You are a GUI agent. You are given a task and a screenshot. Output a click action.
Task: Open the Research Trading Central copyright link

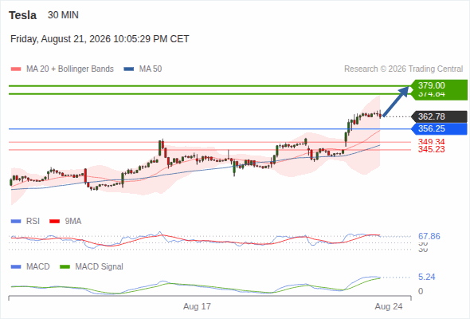coord(403,69)
